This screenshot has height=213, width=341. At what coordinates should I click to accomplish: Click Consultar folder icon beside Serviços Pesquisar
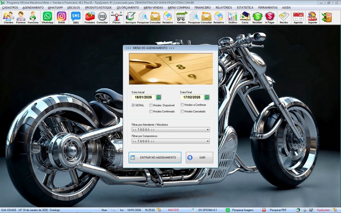tap(155, 17)
